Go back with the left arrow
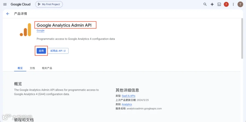Image resolution: width=246 pixels, height=122 pixels. click(x=8, y=14)
